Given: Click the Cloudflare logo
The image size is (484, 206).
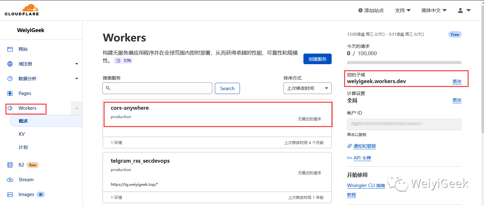Looking at the screenshot, I should (x=21, y=10).
